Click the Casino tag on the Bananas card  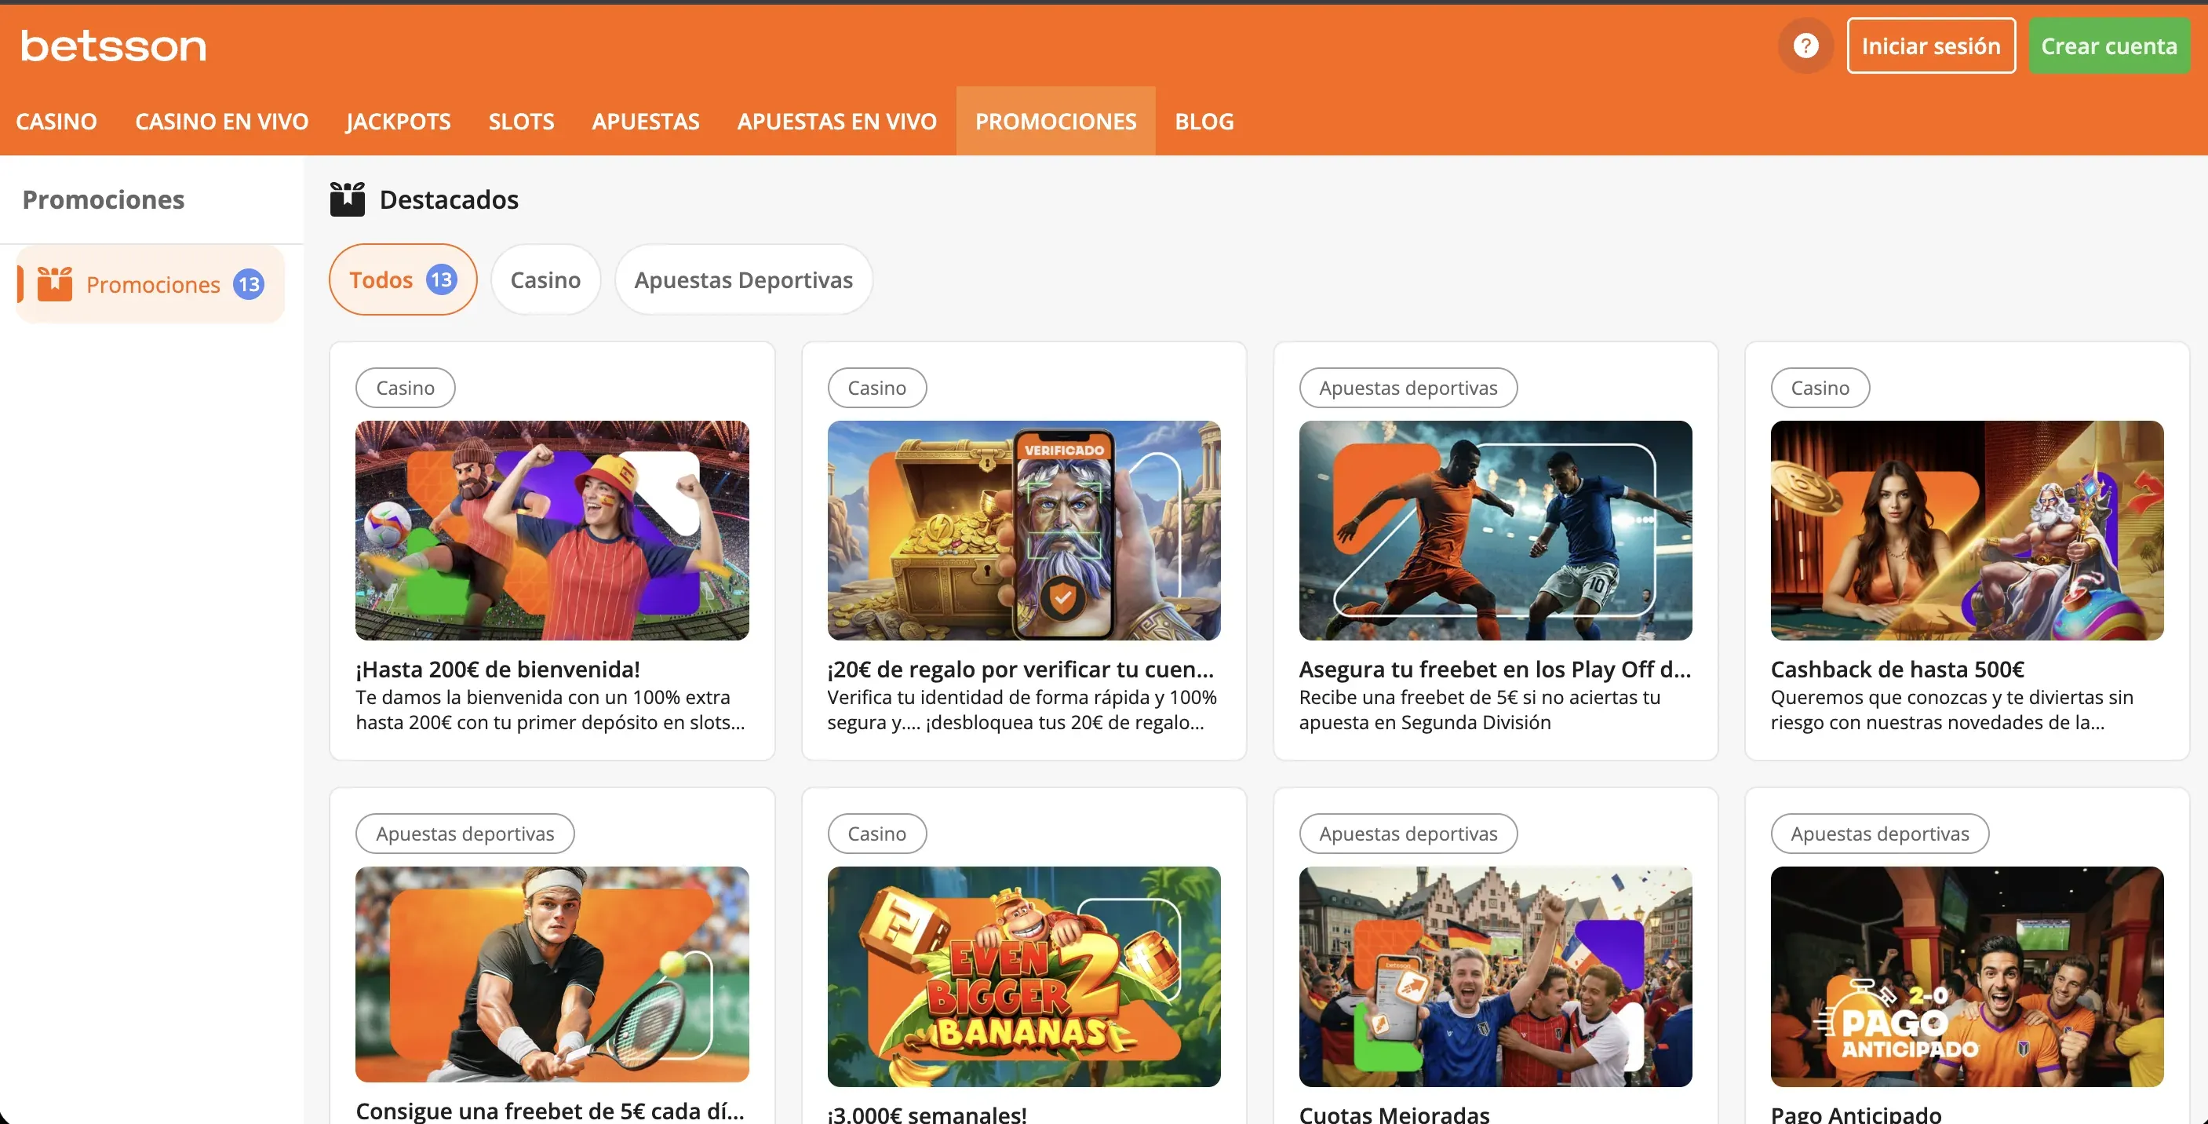click(x=877, y=834)
